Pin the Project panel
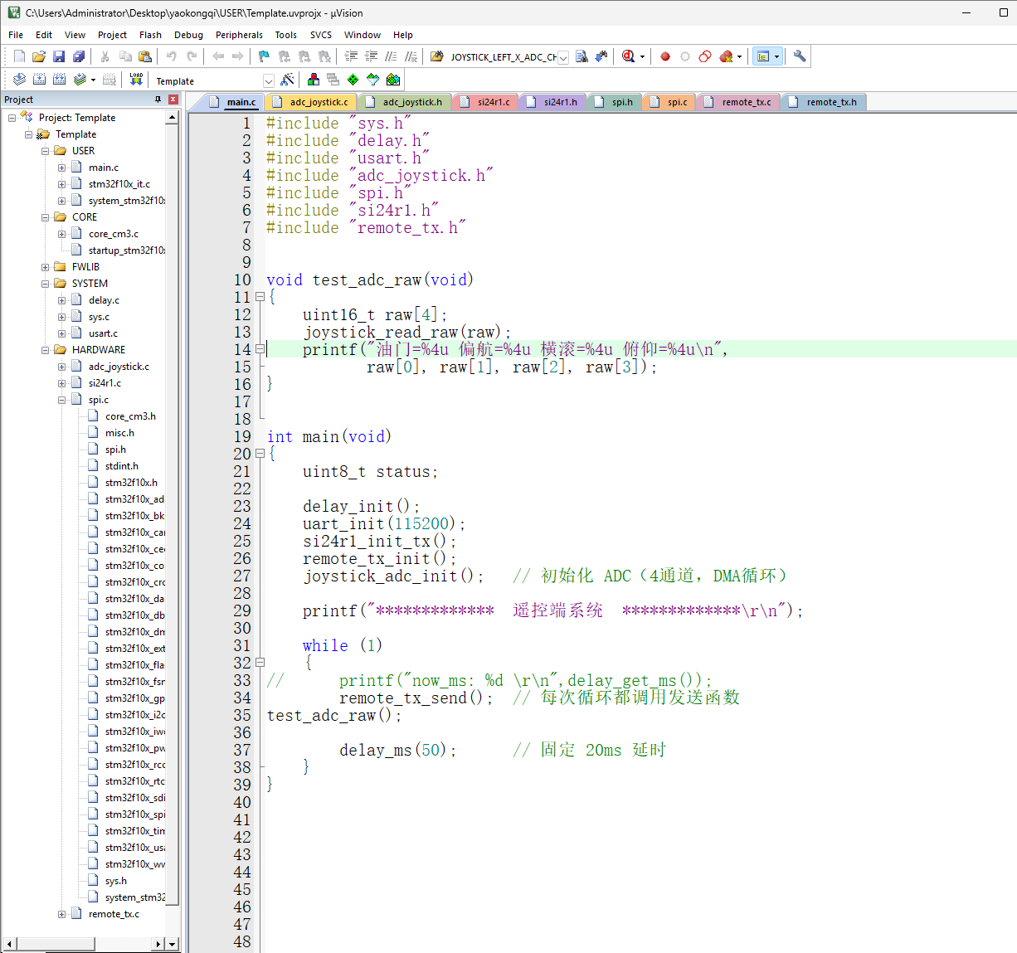The height and width of the screenshot is (953, 1017). point(158,100)
